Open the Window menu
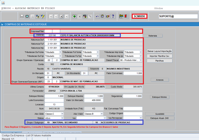 pos(158,8)
